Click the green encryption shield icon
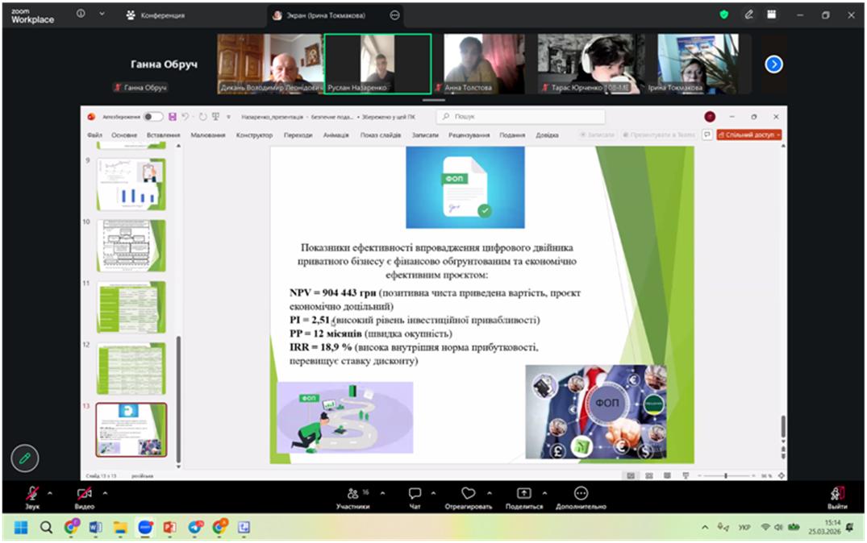Screen dimensions: 867x543 point(724,15)
